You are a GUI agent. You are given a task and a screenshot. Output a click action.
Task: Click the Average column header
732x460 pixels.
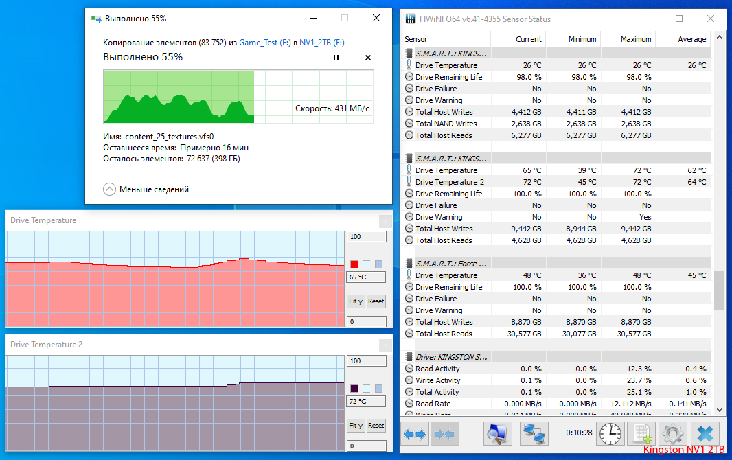pos(683,39)
